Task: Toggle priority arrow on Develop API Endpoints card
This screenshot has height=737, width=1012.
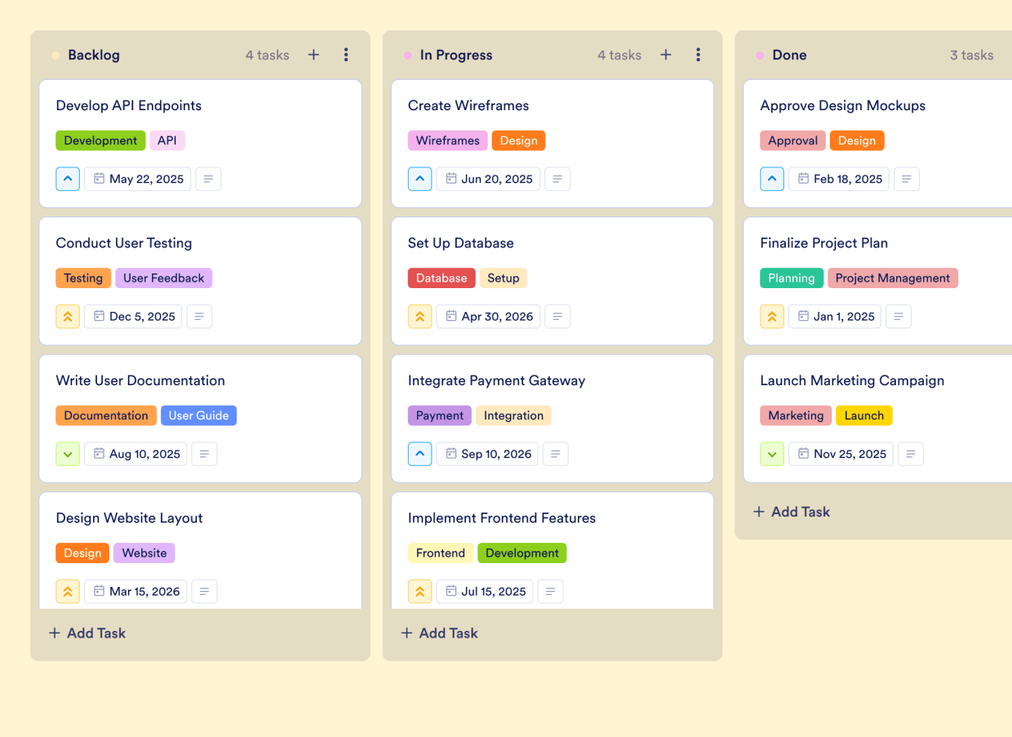Action: pyautogui.click(x=68, y=179)
